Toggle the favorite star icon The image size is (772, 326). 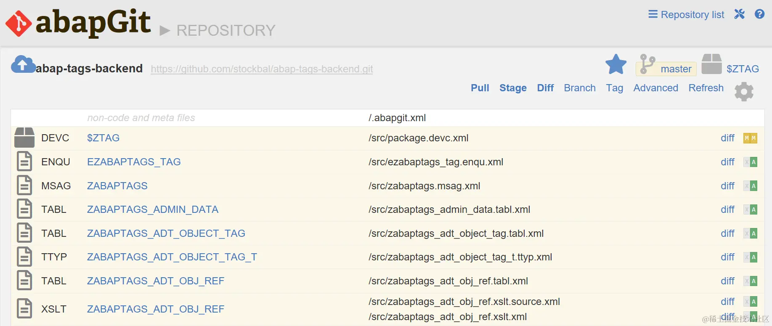pyautogui.click(x=616, y=65)
